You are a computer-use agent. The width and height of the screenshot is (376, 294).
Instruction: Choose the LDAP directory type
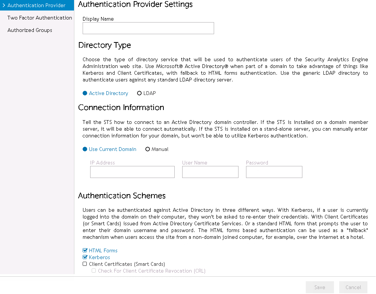click(x=139, y=93)
